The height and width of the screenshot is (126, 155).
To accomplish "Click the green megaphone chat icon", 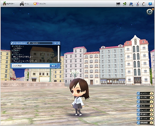I will pos(125,4).
